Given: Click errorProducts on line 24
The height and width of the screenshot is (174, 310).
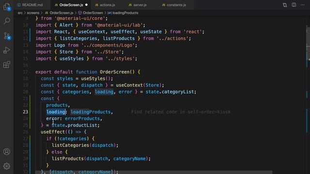Looking at the screenshot, I should coord(82,118).
